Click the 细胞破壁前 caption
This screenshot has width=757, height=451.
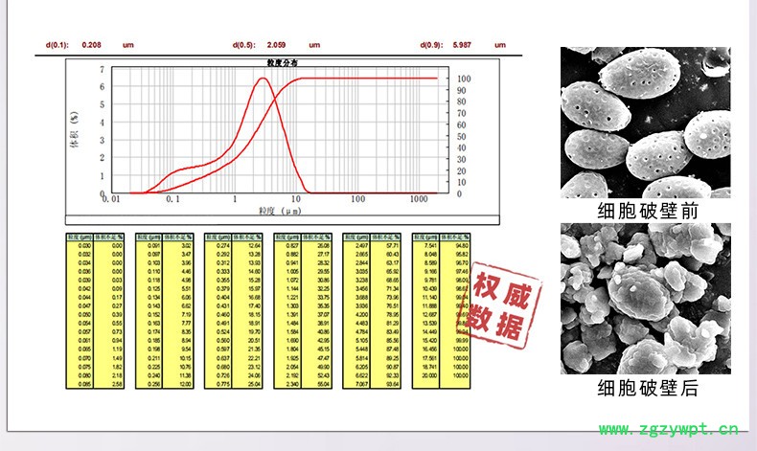click(645, 211)
